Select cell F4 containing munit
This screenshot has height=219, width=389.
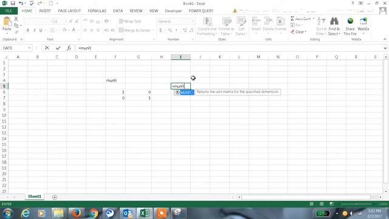115,80
